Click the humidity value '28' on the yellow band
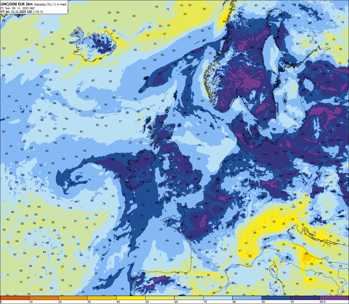Viewport: 349px width, 304px height. point(255,233)
